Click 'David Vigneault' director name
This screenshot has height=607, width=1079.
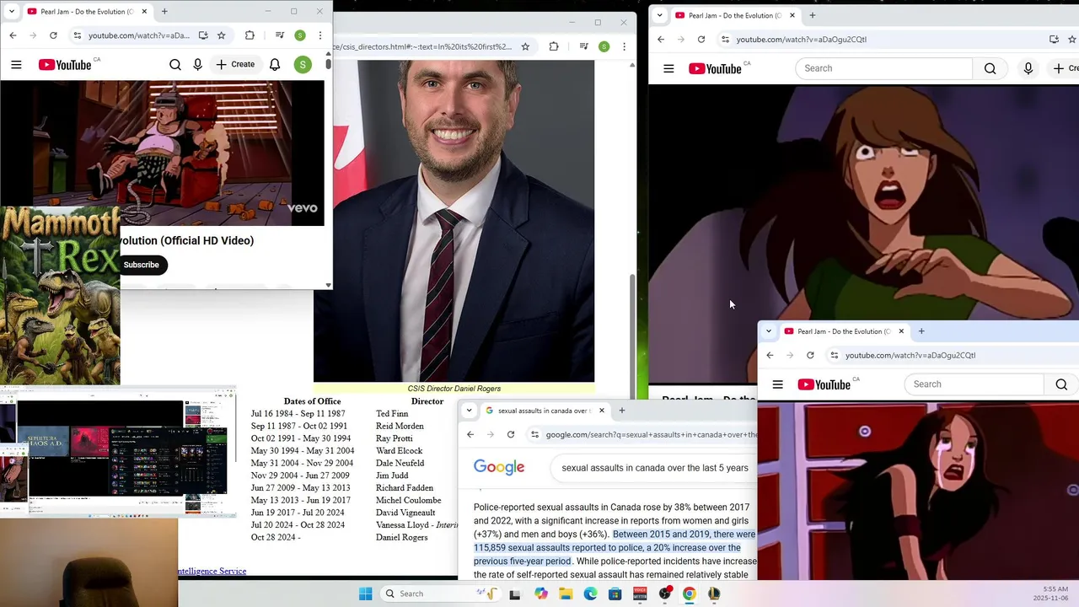click(x=405, y=513)
